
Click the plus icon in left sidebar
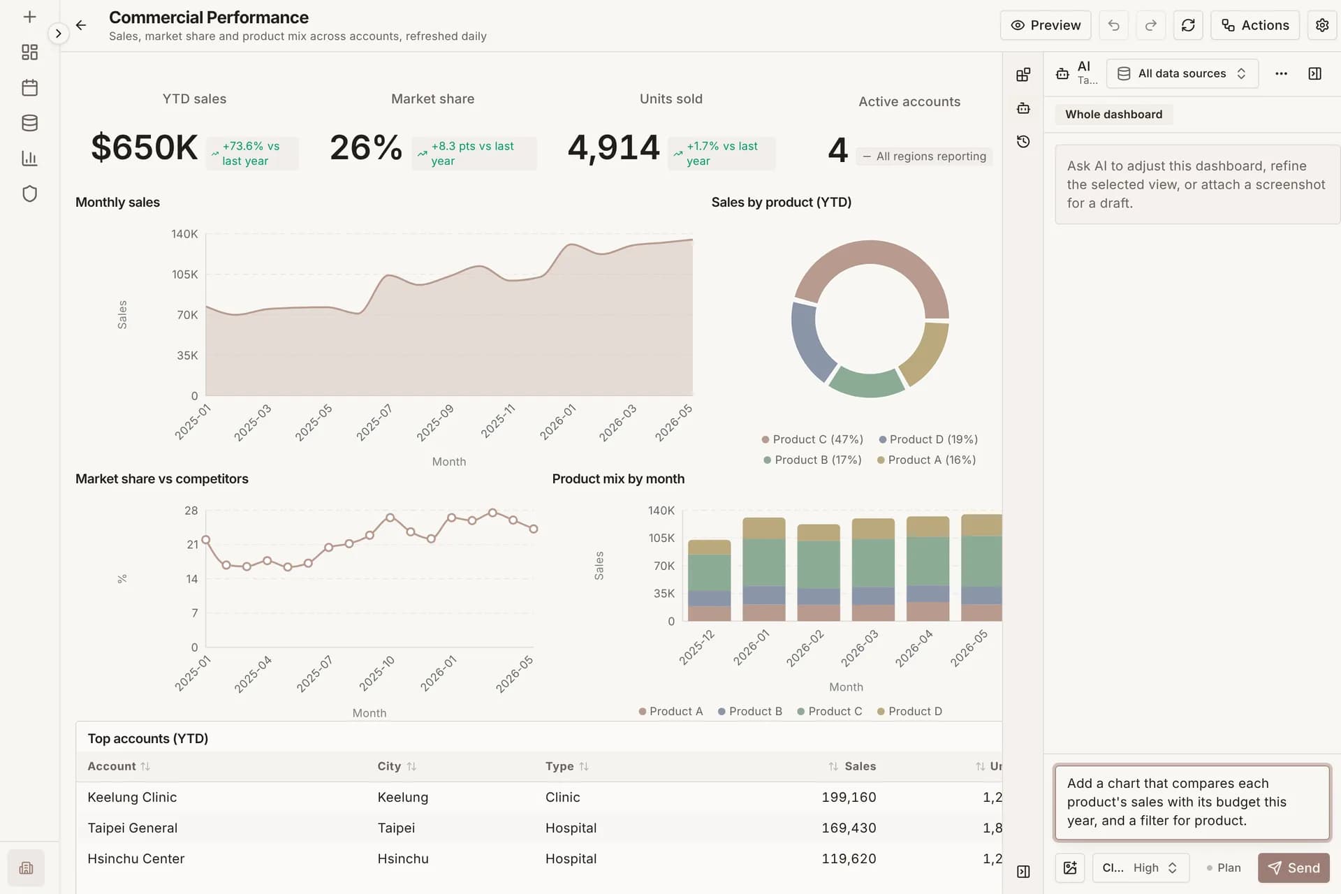coord(29,17)
